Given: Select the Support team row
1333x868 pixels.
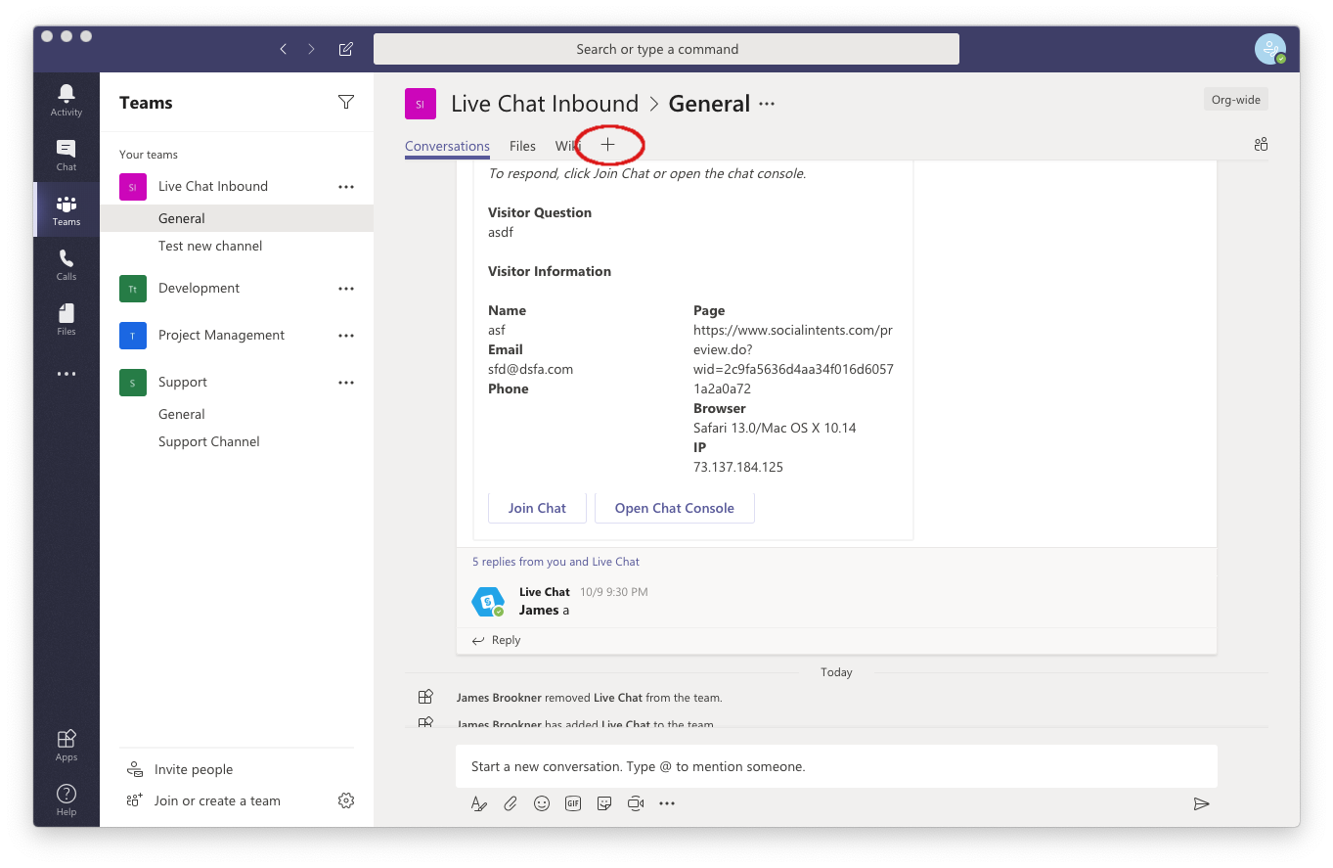Looking at the screenshot, I should click(x=237, y=382).
